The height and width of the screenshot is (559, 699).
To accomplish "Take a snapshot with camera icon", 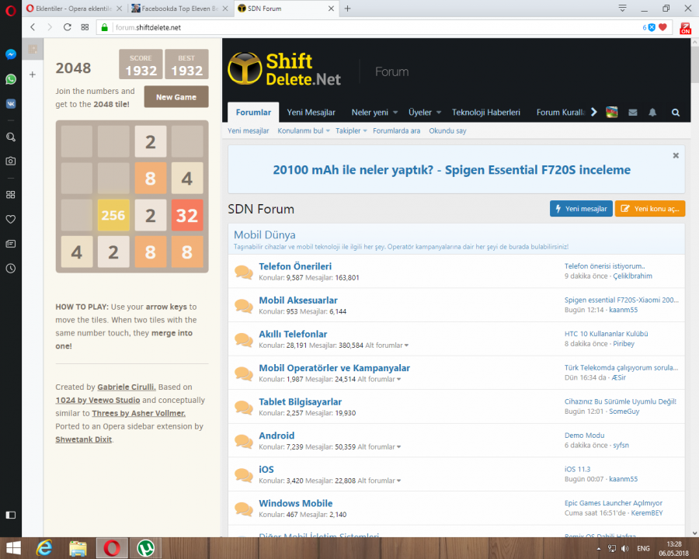I will (11, 161).
